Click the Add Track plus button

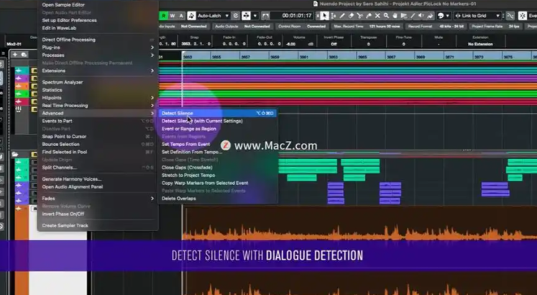point(14,54)
